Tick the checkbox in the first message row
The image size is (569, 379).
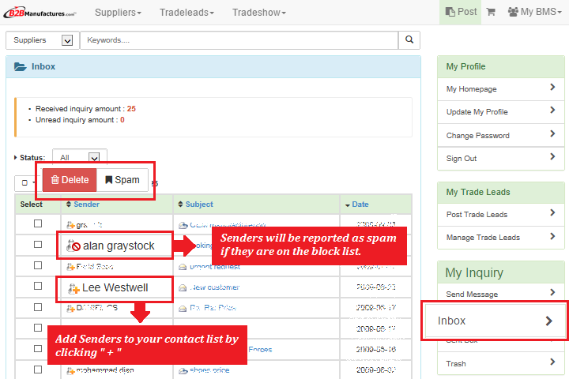click(37, 224)
